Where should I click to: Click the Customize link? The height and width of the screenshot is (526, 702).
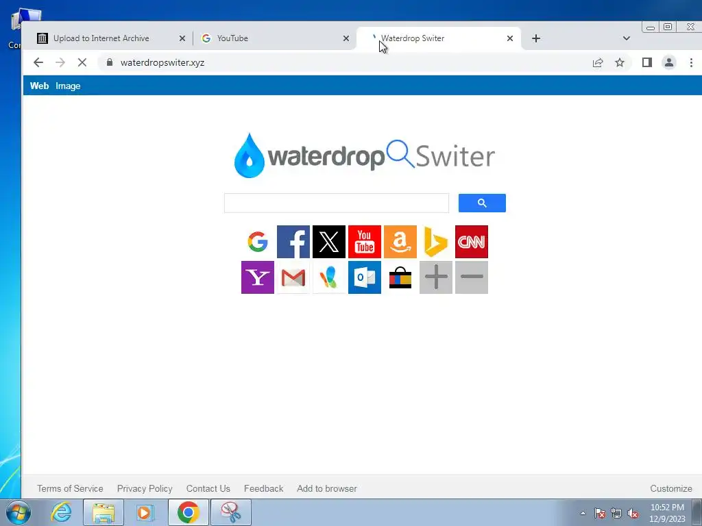pyautogui.click(x=671, y=488)
